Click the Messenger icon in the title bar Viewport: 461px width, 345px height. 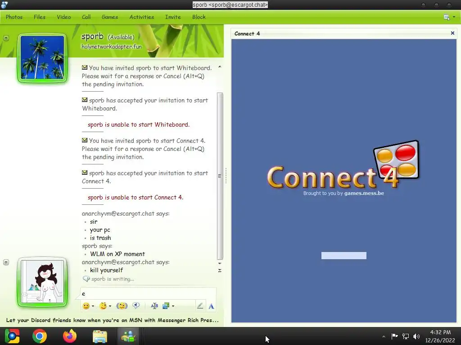coord(4,4)
